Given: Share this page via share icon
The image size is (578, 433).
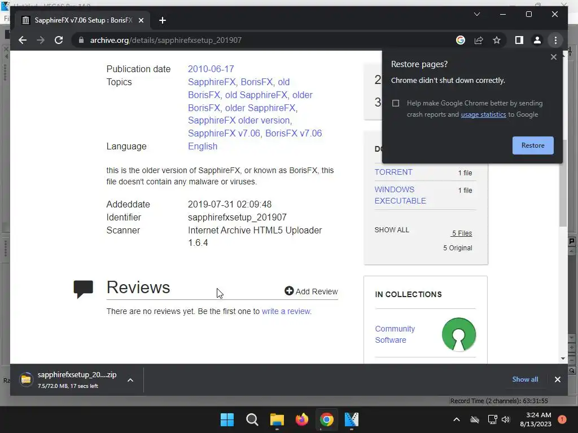Looking at the screenshot, I should (x=479, y=40).
